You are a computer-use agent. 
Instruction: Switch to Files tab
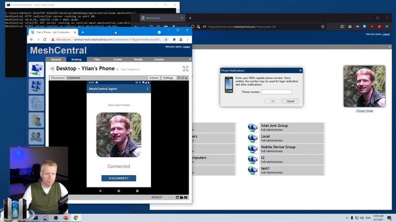coord(97,59)
